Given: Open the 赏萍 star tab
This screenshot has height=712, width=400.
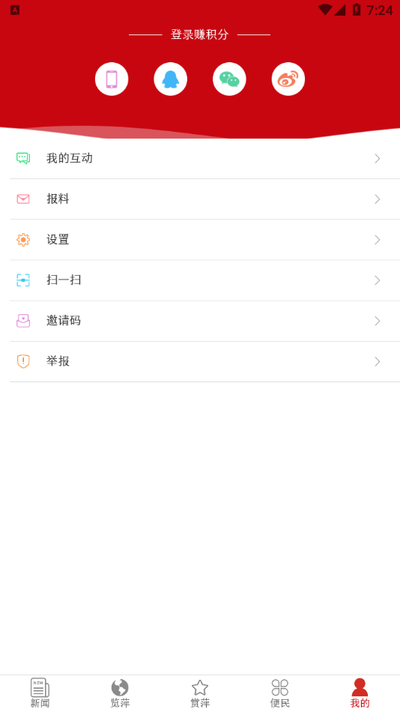Looking at the screenshot, I should pos(200,693).
